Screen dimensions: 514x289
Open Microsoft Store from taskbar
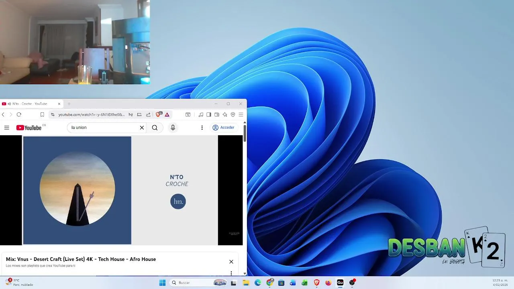[x=281, y=283]
